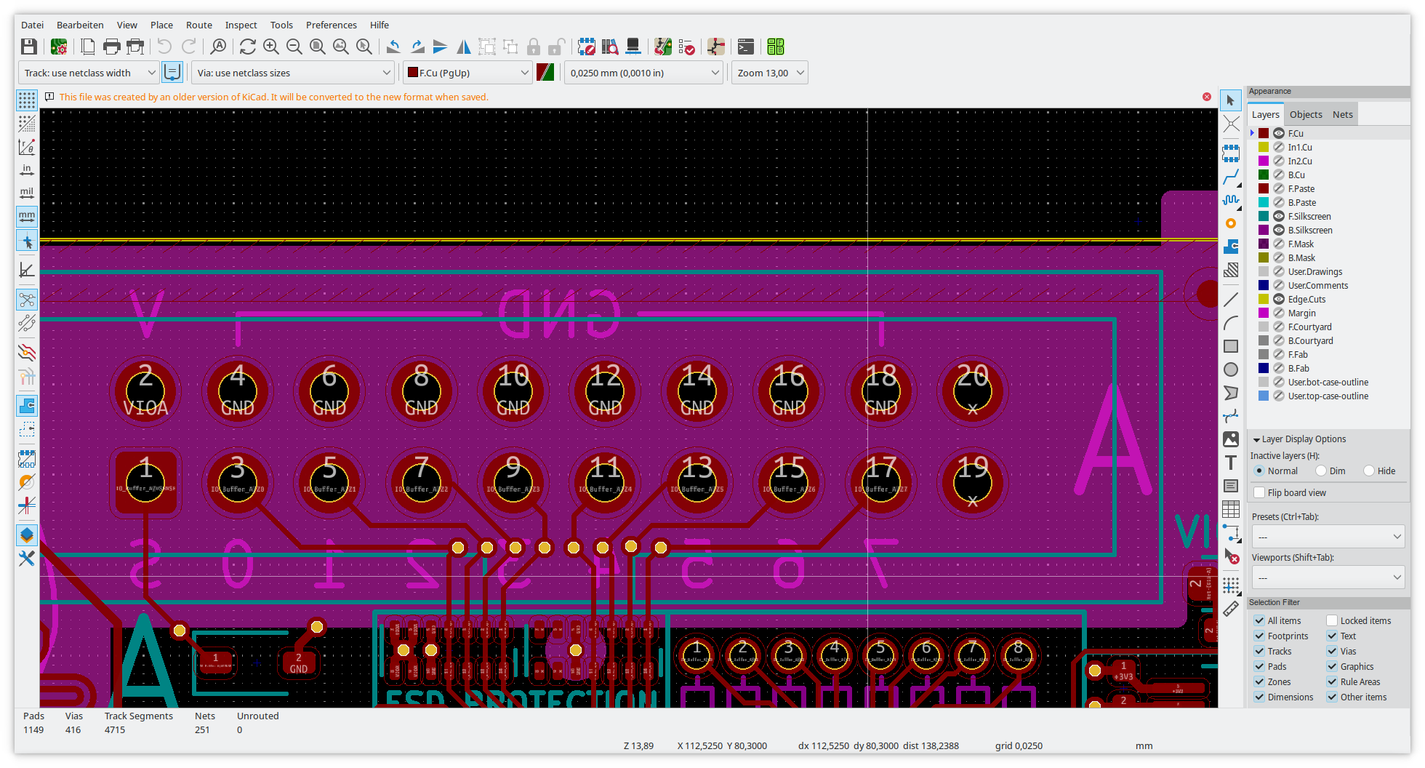Switch units to inches

point(27,170)
